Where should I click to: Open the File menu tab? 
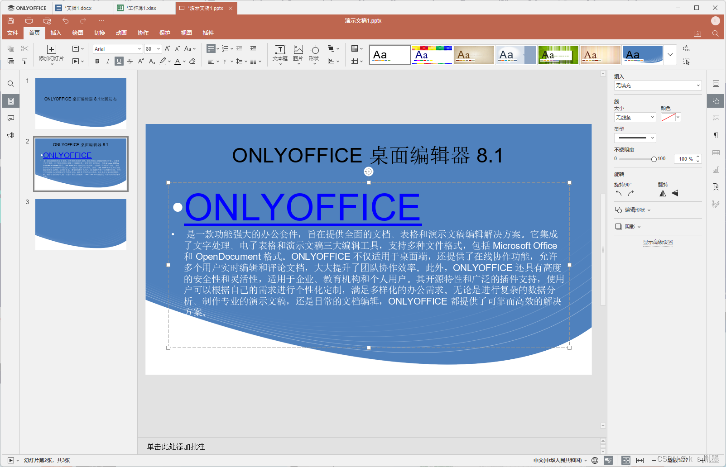coord(13,33)
